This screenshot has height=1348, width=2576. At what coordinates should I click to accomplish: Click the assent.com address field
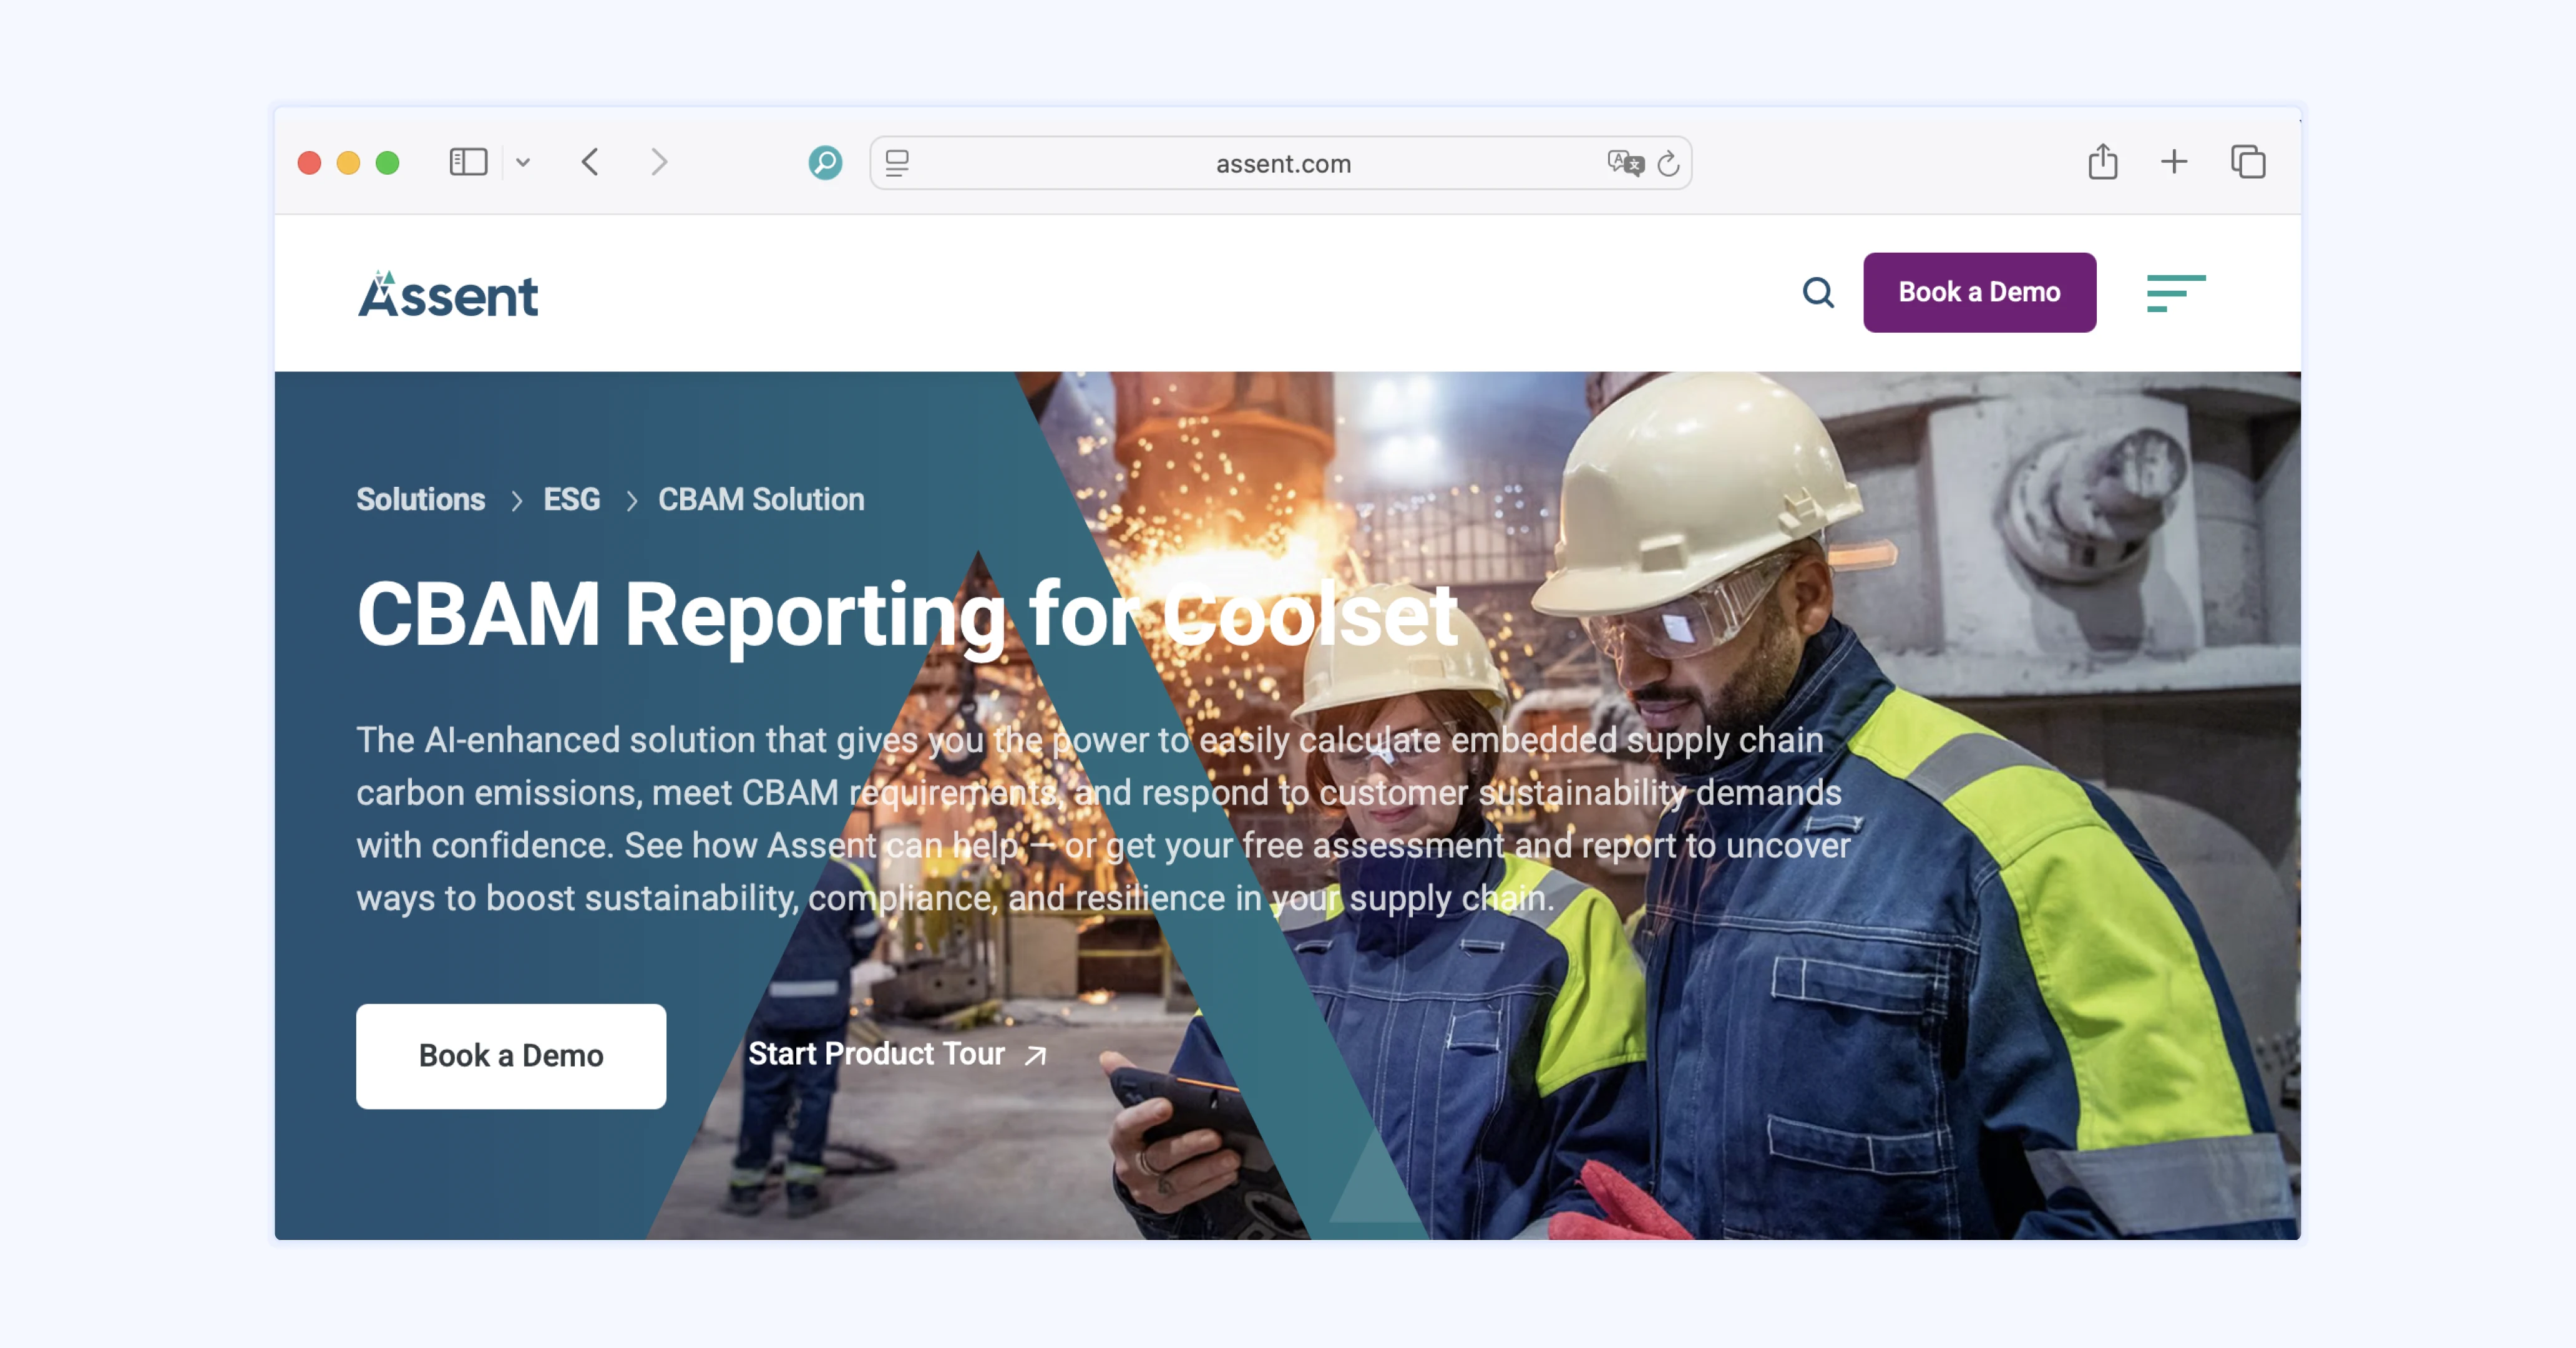[1282, 163]
